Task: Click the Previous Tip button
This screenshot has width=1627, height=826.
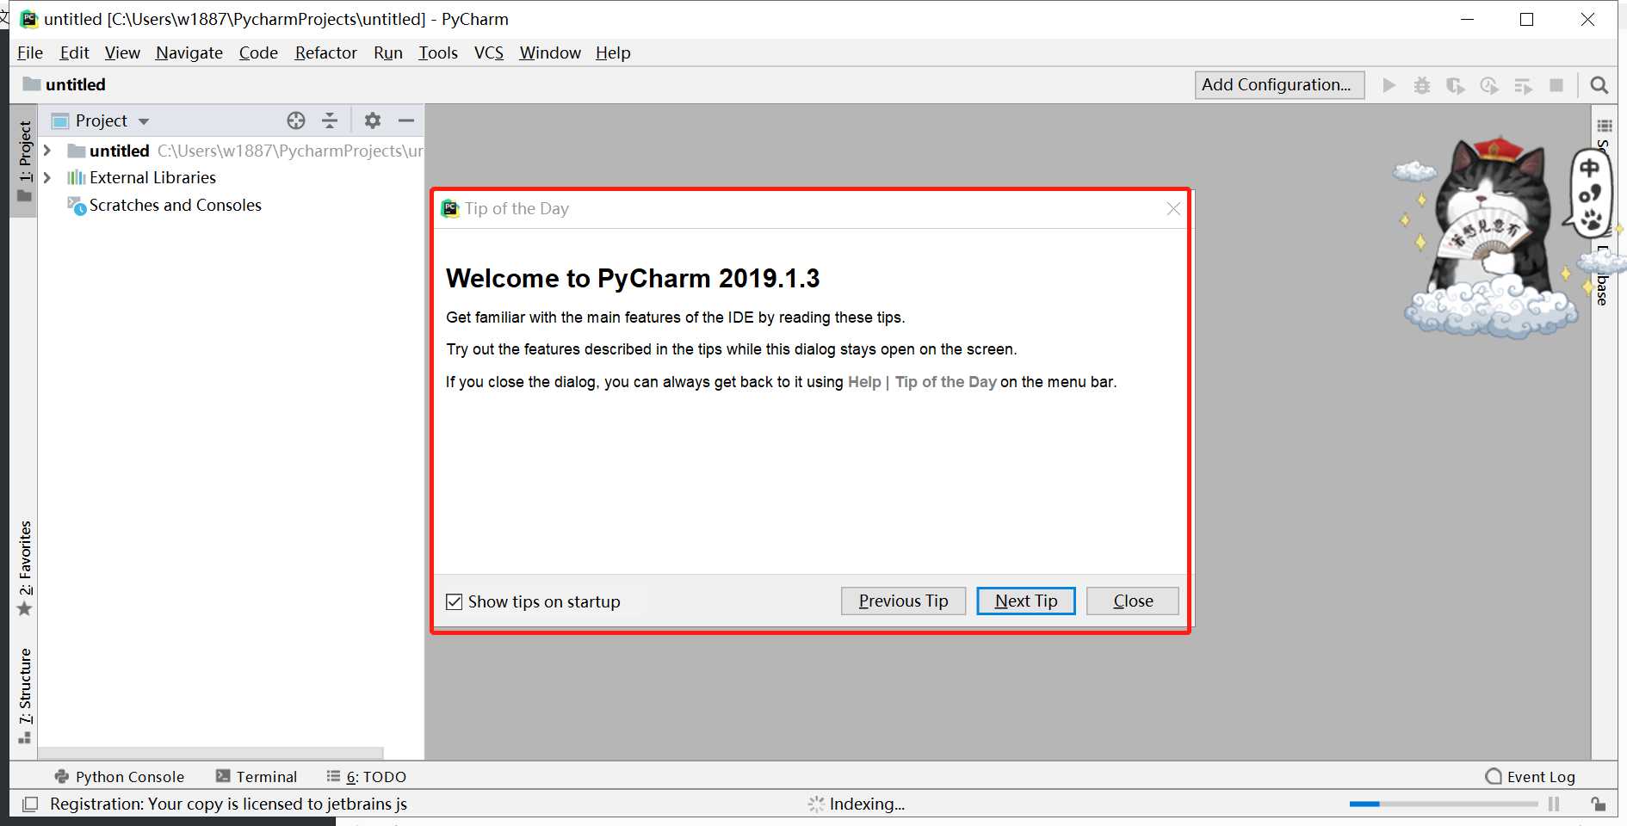Action: [x=903, y=601]
